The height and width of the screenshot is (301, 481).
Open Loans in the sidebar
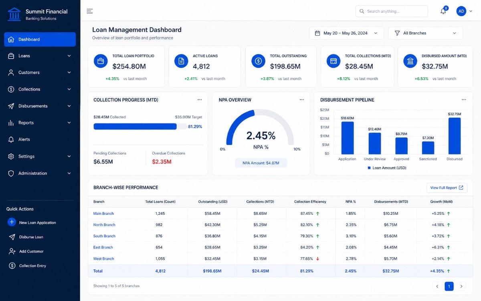(x=40, y=56)
